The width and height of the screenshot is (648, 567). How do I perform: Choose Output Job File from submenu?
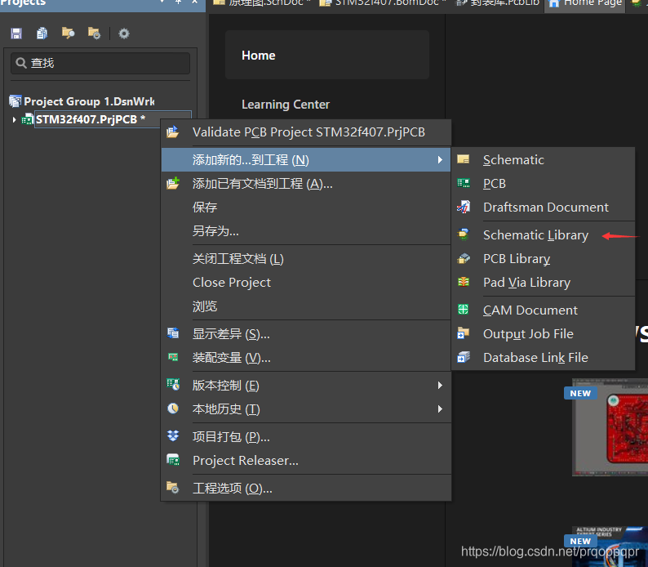point(528,334)
